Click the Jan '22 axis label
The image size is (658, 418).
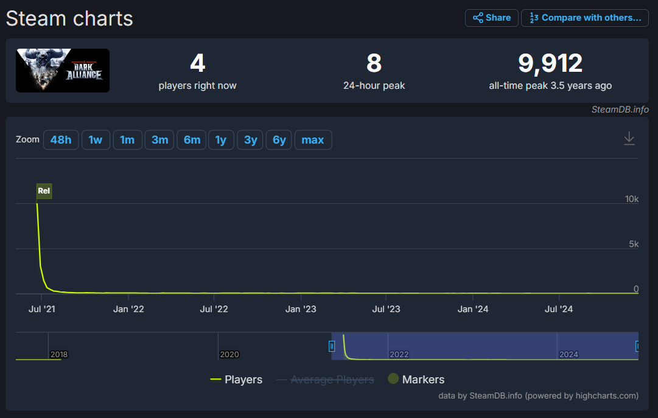pyautogui.click(x=128, y=309)
